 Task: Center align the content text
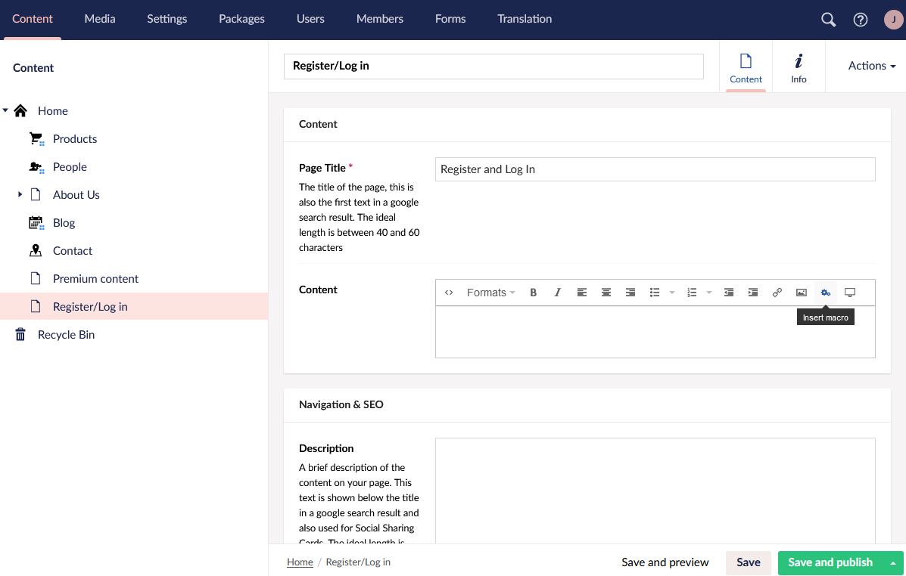tap(606, 293)
